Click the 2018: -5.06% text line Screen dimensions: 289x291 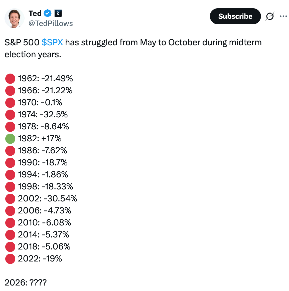click(x=44, y=247)
